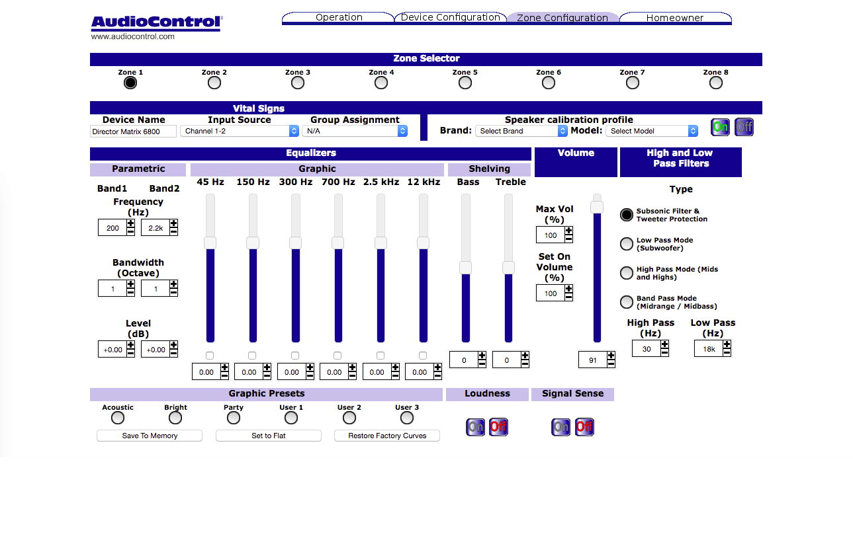
Task: Decrease High Pass frequency with minus
Action: 664,352
